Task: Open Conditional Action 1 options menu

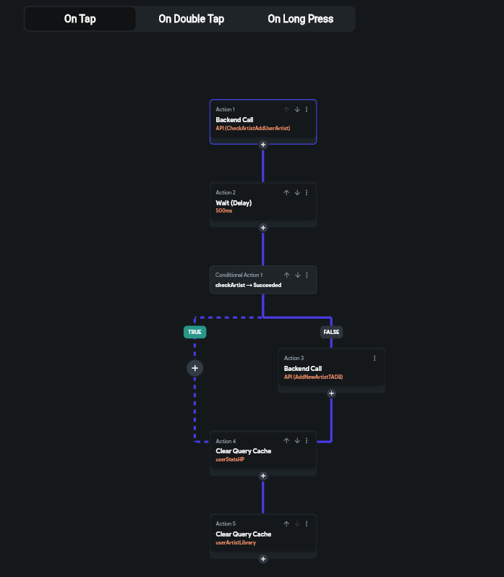Action: (307, 275)
